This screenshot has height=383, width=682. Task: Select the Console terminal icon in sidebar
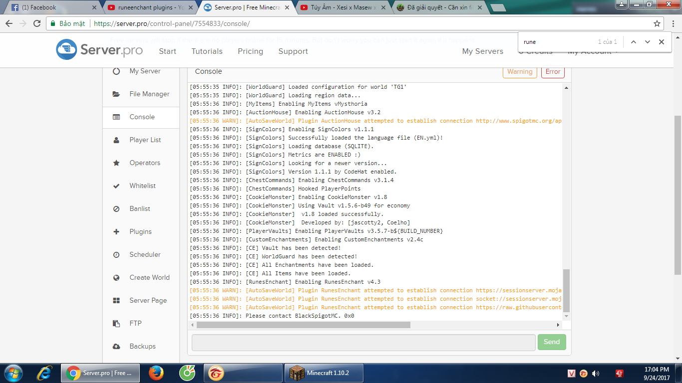tap(116, 117)
